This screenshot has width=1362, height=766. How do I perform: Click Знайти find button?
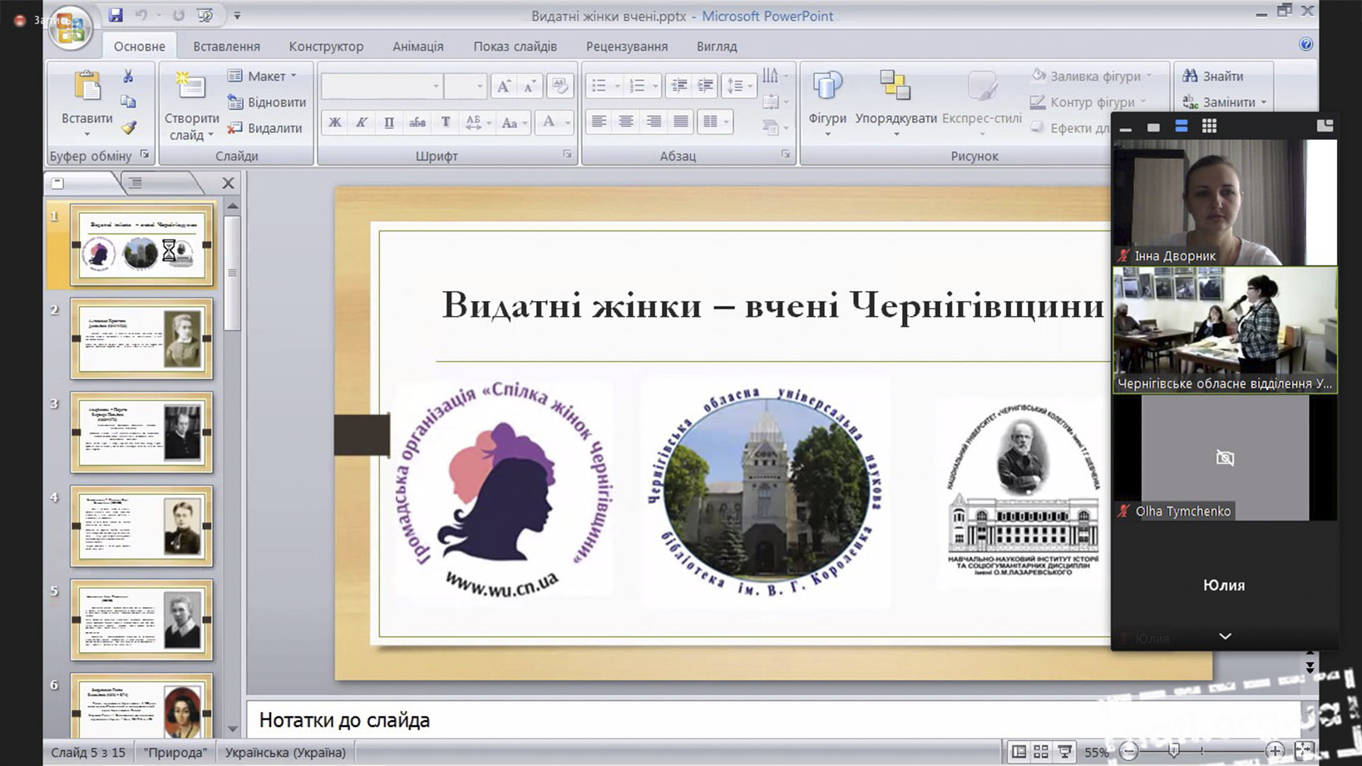point(1213,76)
